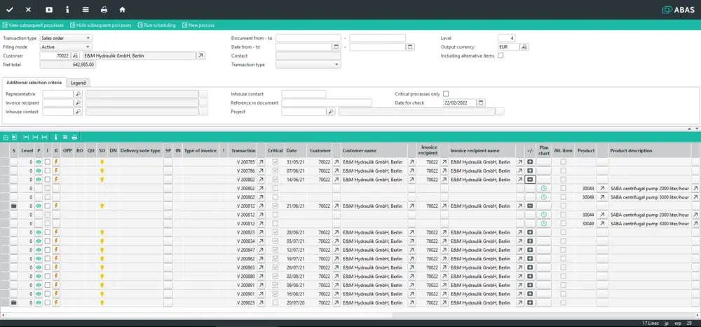The width and height of the screenshot is (701, 327).
Task: Click the Reference in document input field
Action: (x=327, y=103)
